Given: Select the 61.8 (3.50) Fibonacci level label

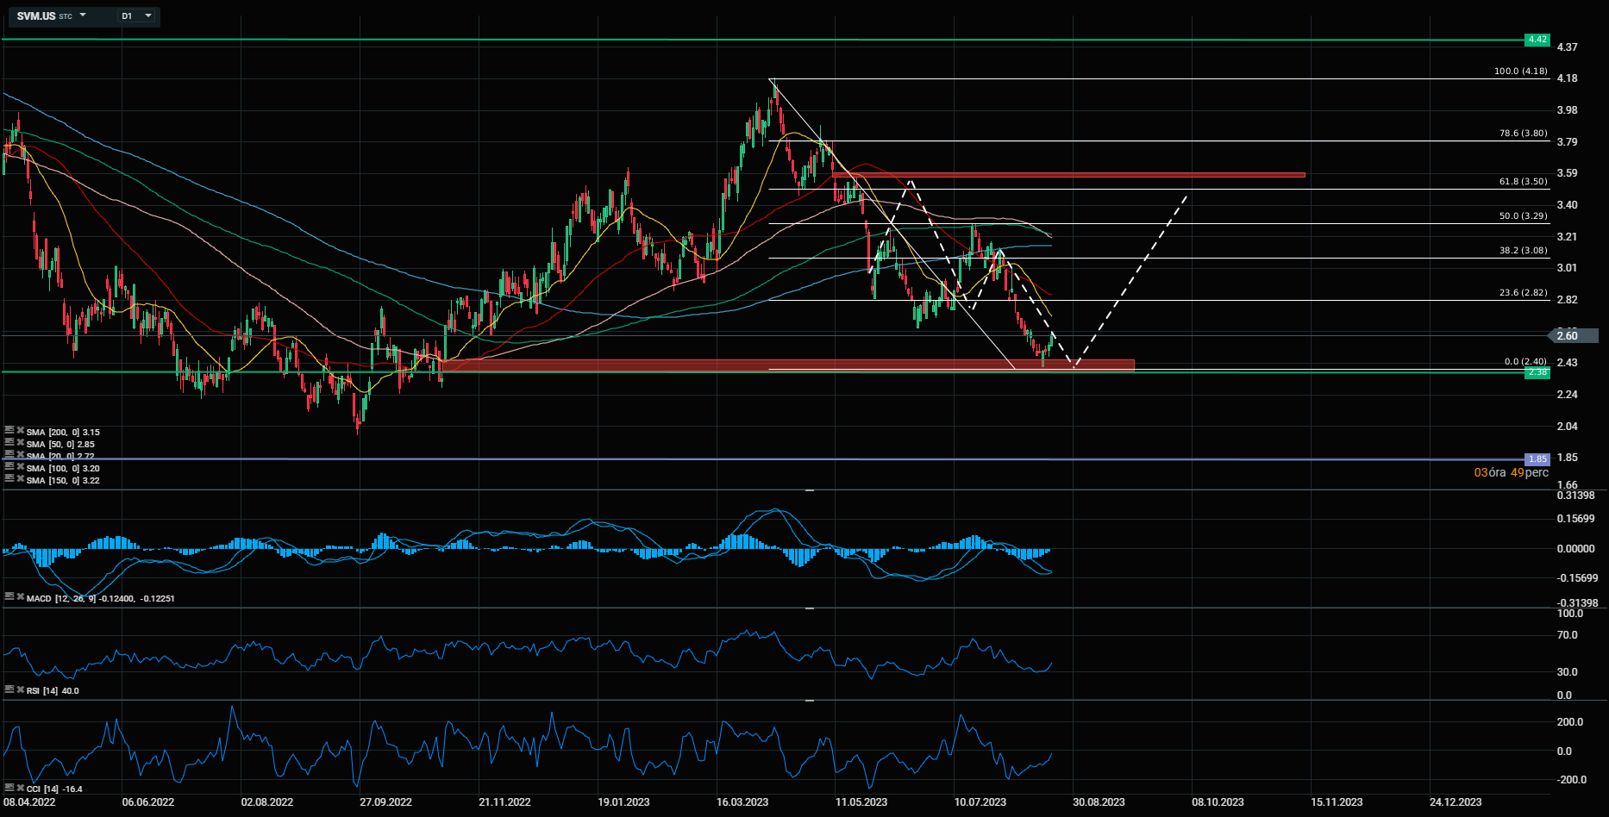Looking at the screenshot, I should point(1524,182).
